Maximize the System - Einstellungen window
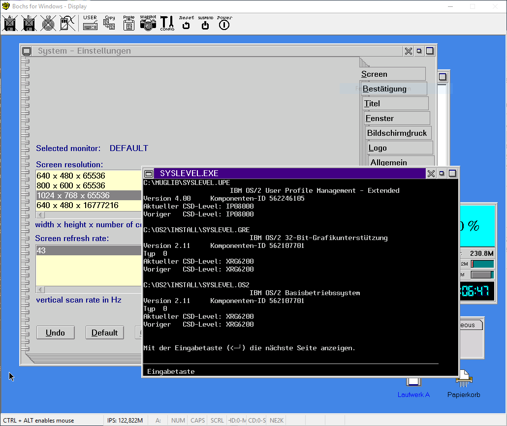507x426 pixels. coord(430,51)
